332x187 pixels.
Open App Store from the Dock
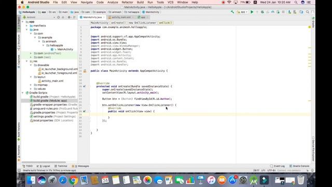tap(232, 180)
